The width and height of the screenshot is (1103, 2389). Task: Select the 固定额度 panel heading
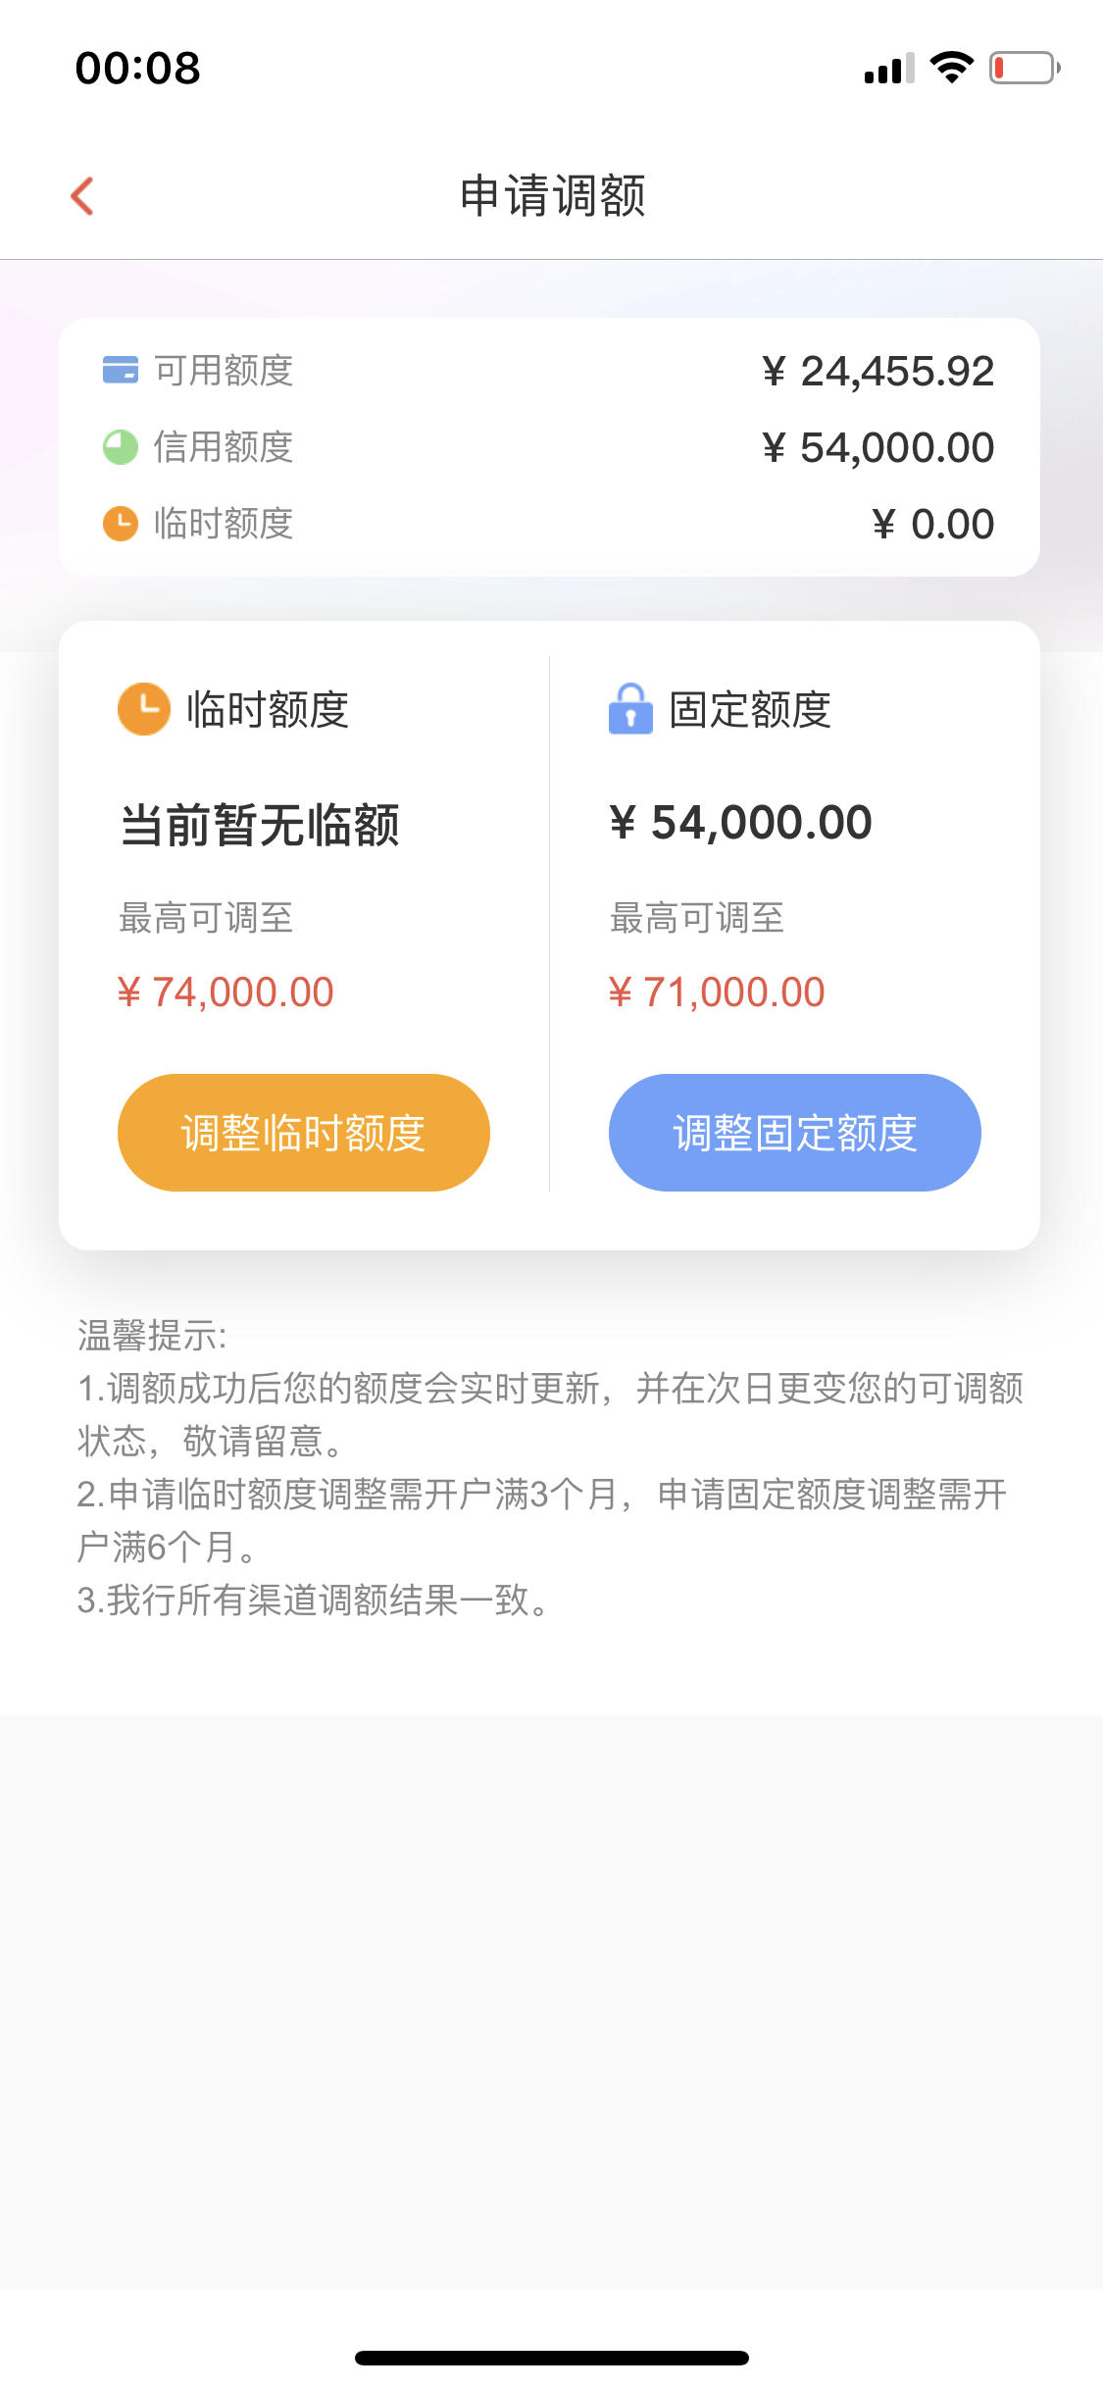750,709
